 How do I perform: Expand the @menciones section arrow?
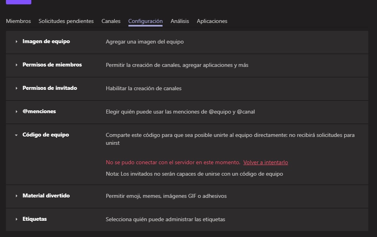pyautogui.click(x=16, y=111)
